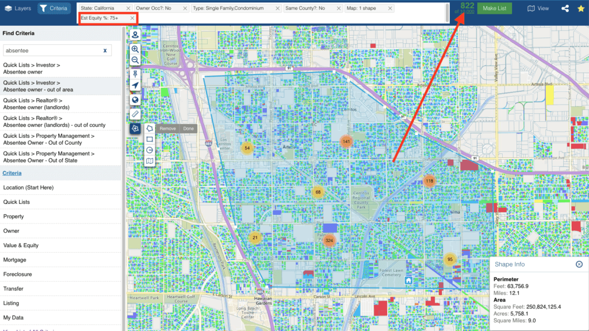Viewport: 589px width, 331px height.
Task: Expand the Transfer criteria category
Action: [x=60, y=288]
